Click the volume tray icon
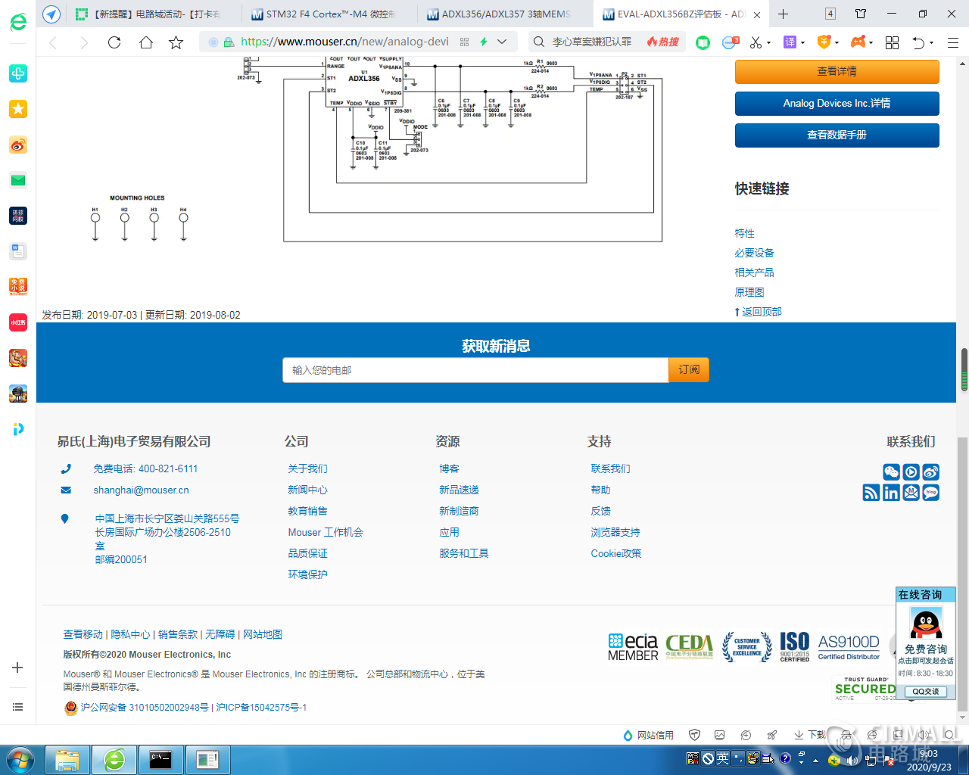Screen dimensions: 969x775 click(x=854, y=760)
